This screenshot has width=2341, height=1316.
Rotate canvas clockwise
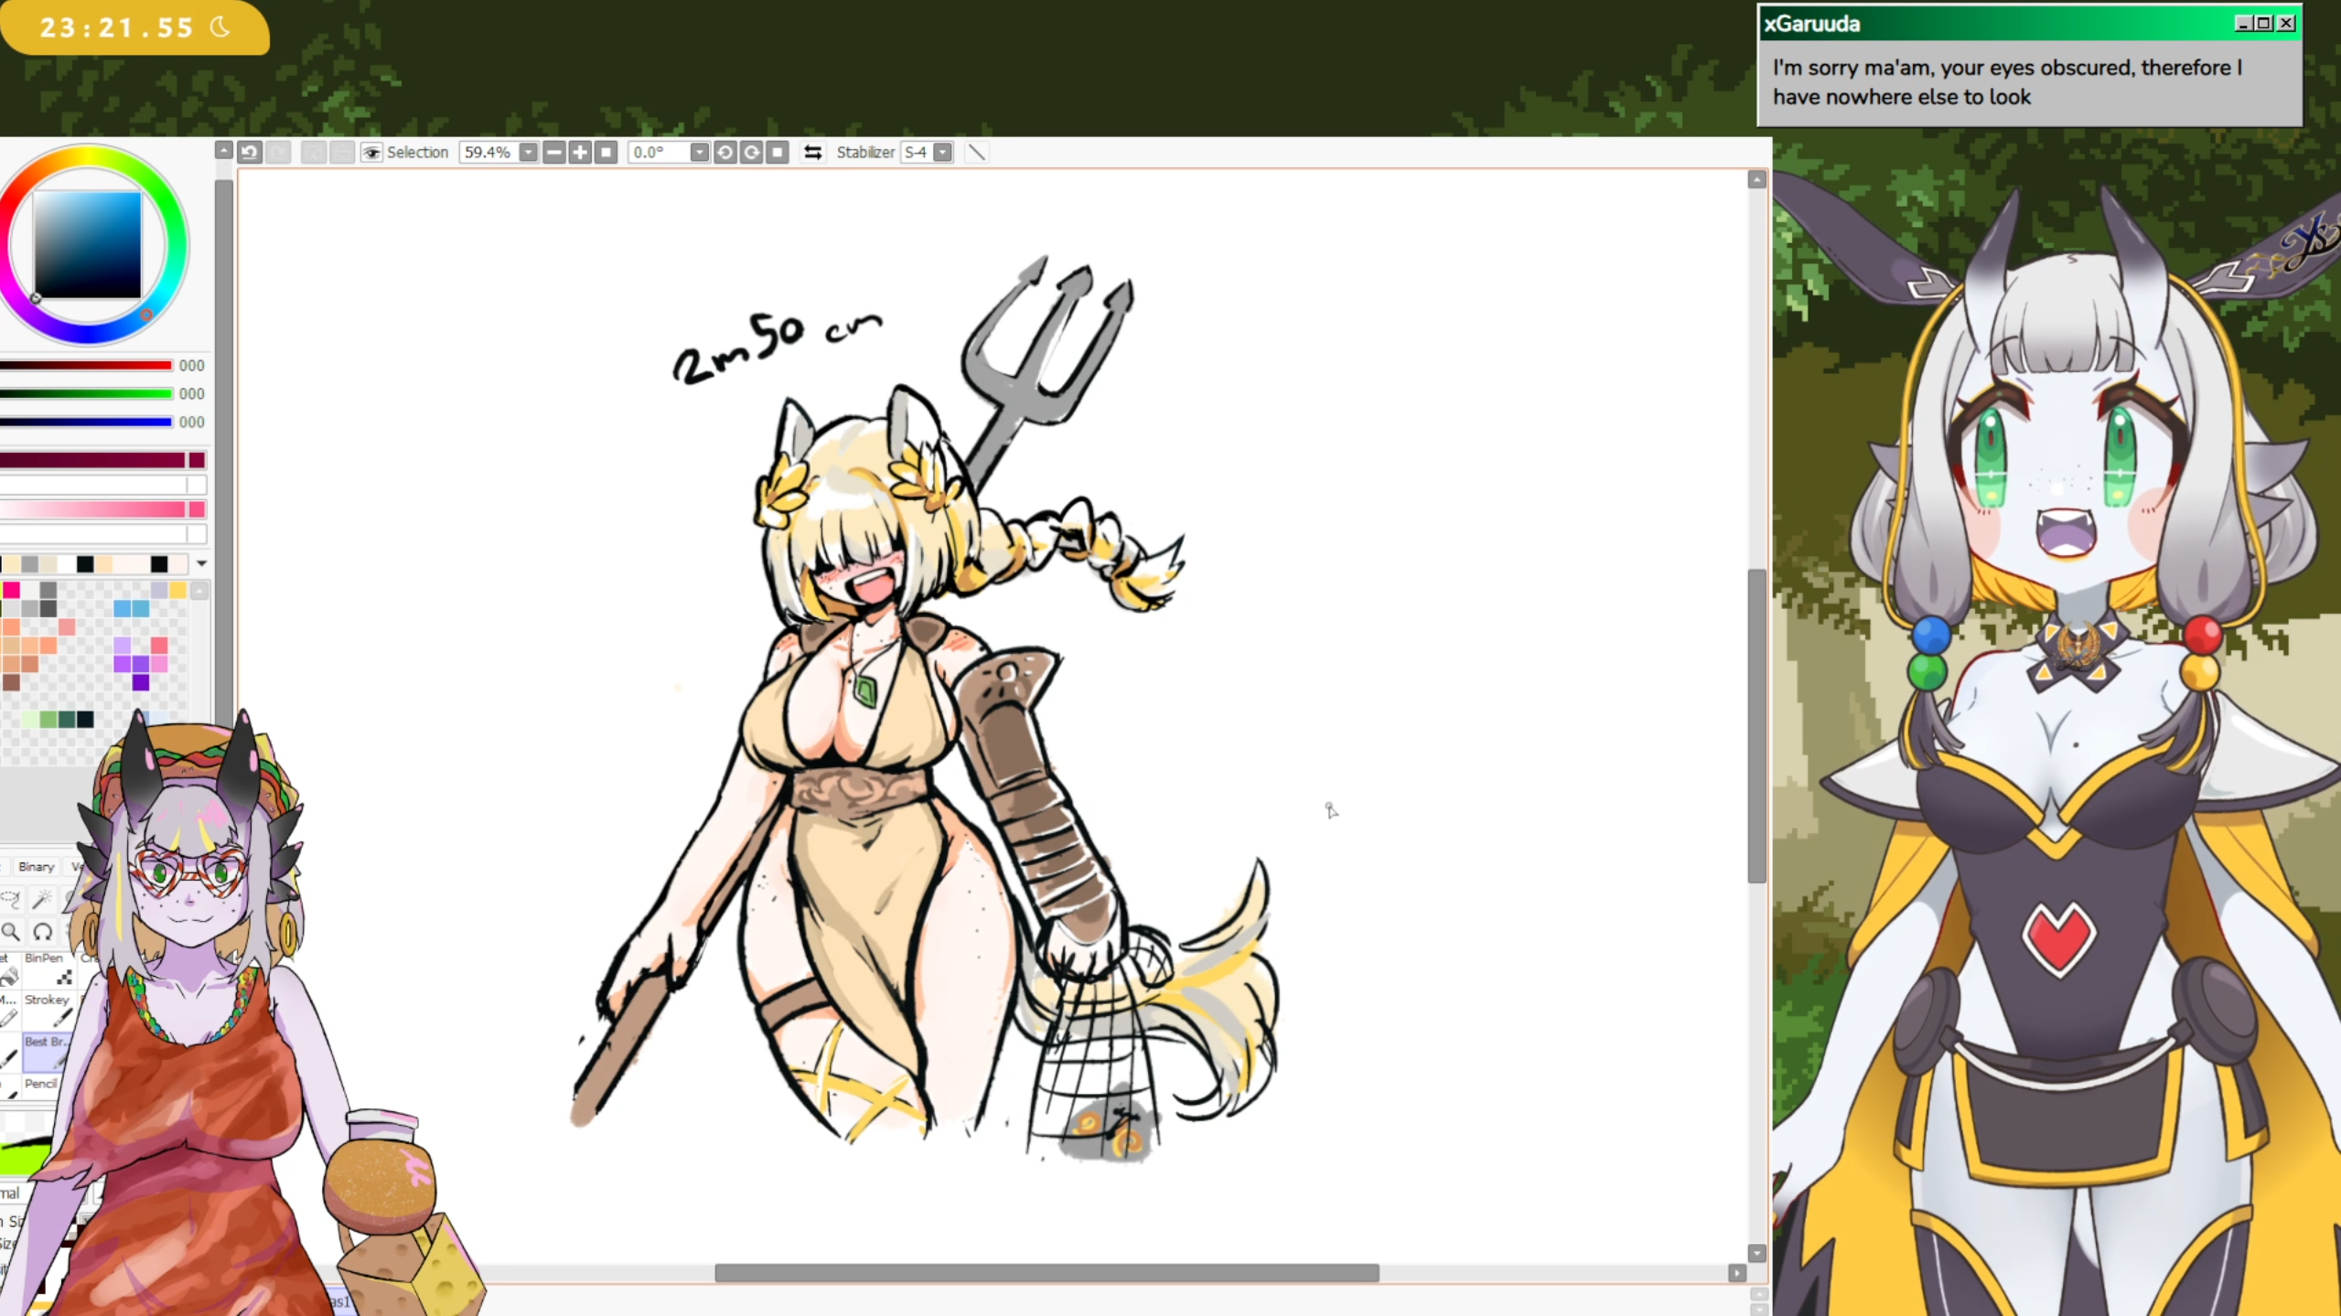click(x=751, y=152)
